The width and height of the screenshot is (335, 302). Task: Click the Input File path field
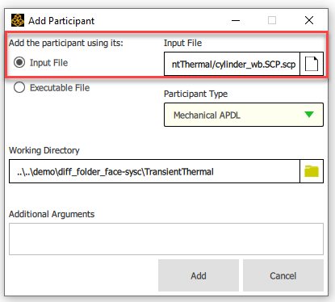pos(232,64)
